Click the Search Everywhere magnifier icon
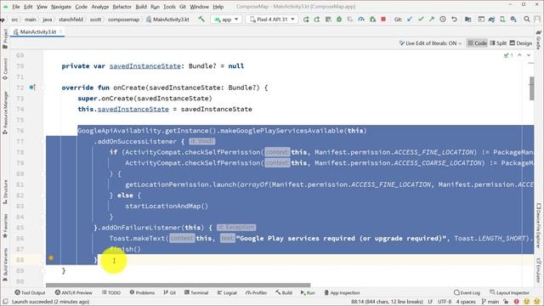 pos(527,20)
